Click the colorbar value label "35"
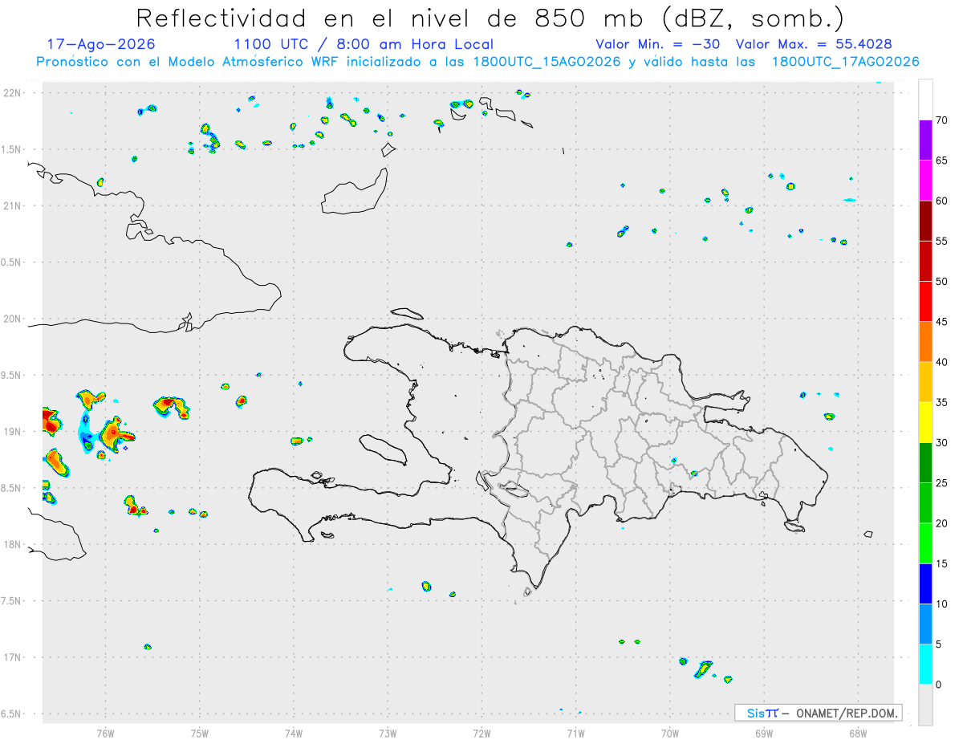 pyautogui.click(x=942, y=402)
